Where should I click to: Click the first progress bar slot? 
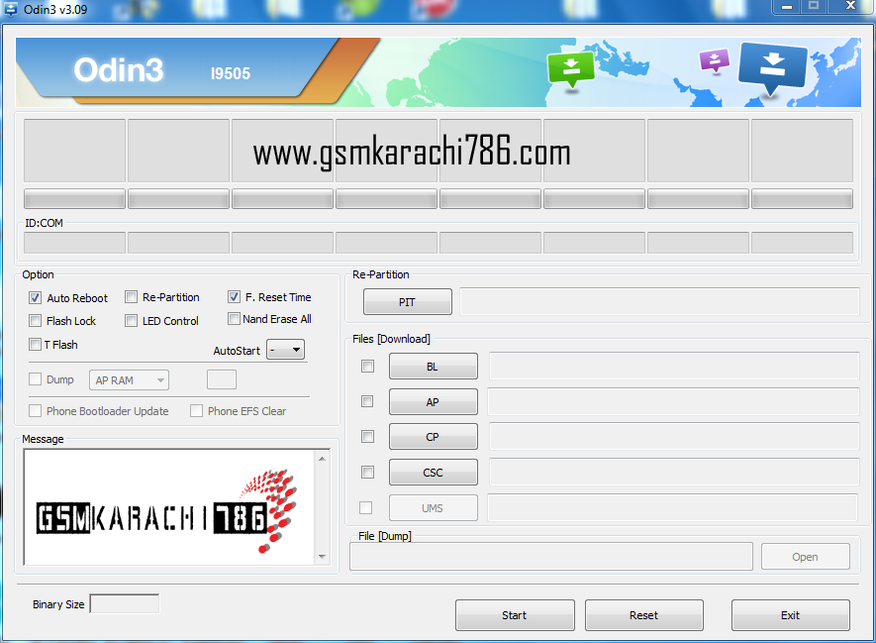75,198
